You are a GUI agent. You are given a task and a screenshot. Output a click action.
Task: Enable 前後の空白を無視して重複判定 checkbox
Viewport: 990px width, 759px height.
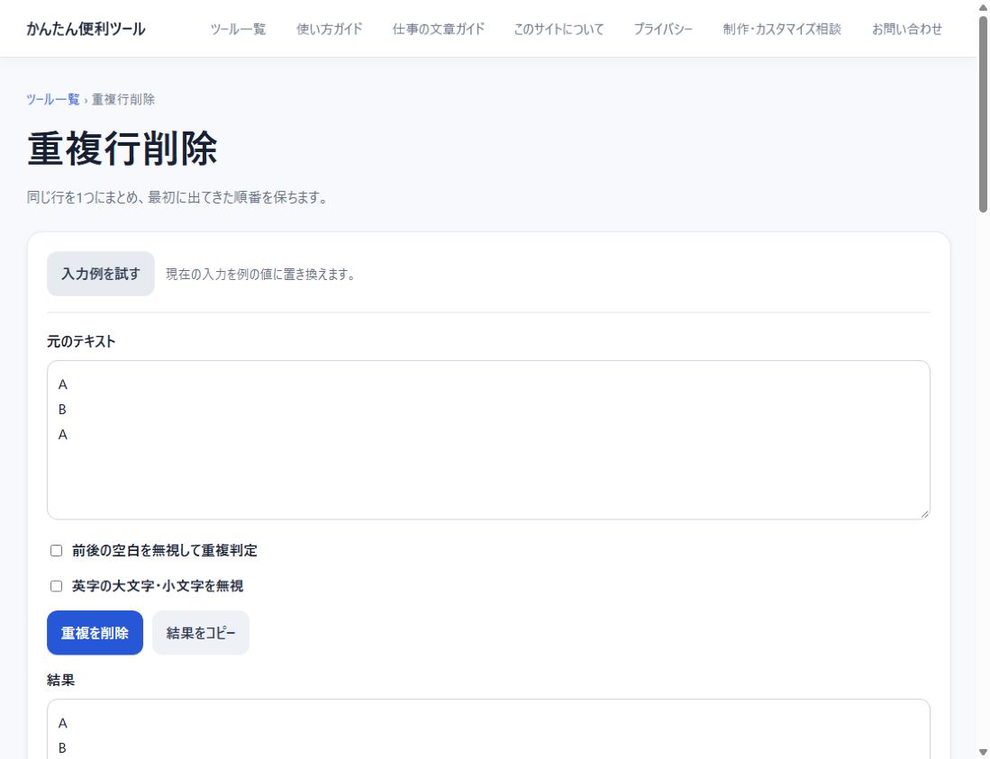56,551
